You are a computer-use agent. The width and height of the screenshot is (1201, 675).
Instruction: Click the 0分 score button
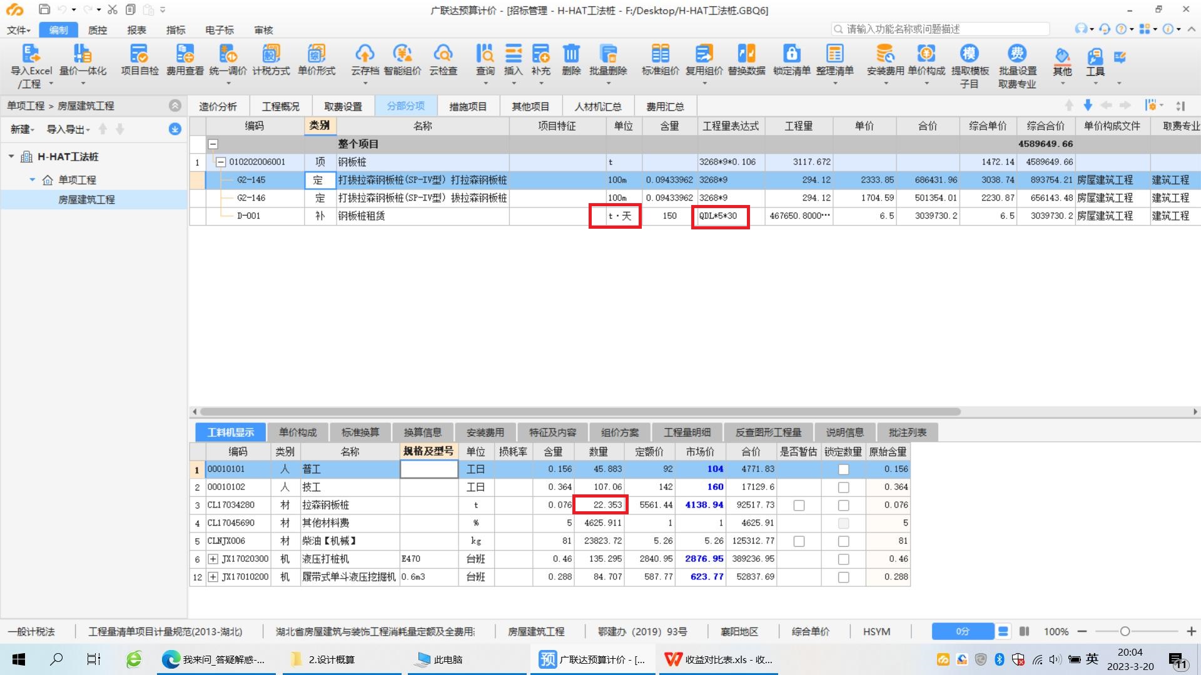(962, 632)
